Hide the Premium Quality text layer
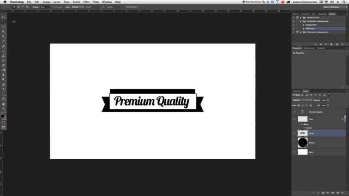349x196 pixels. click(x=294, y=112)
